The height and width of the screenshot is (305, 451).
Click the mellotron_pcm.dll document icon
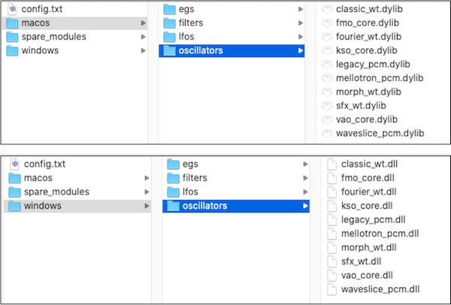click(x=332, y=234)
